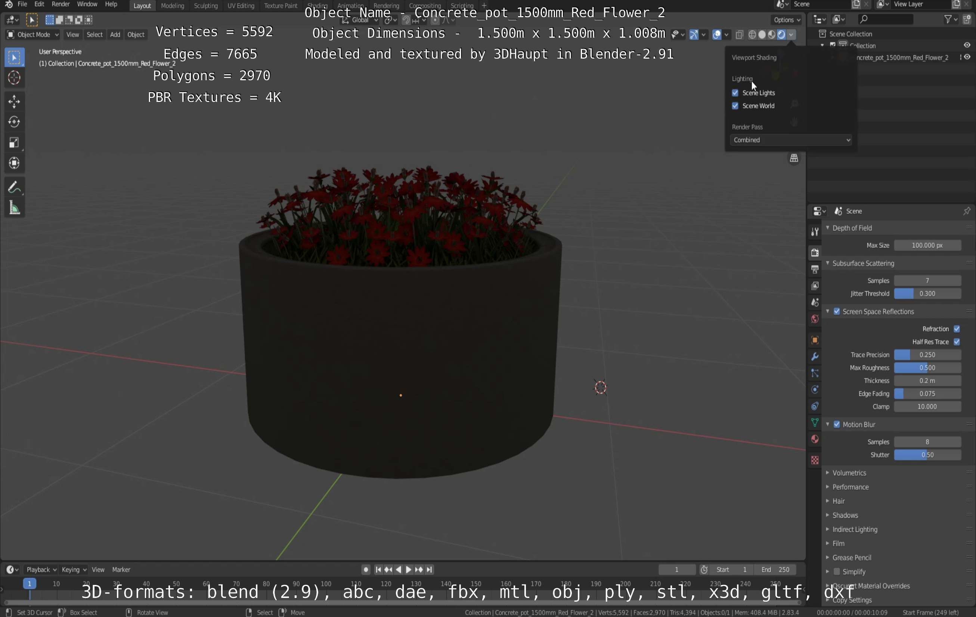
Task: Switch to the Texture Paint workspace tab
Action: 281,6
